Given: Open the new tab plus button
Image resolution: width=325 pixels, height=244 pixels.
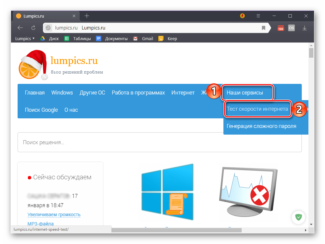Looking at the screenshot, I should click(87, 16).
